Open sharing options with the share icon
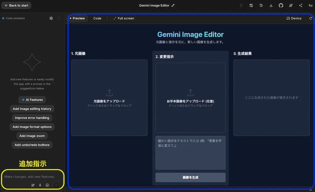 coord(301,5)
